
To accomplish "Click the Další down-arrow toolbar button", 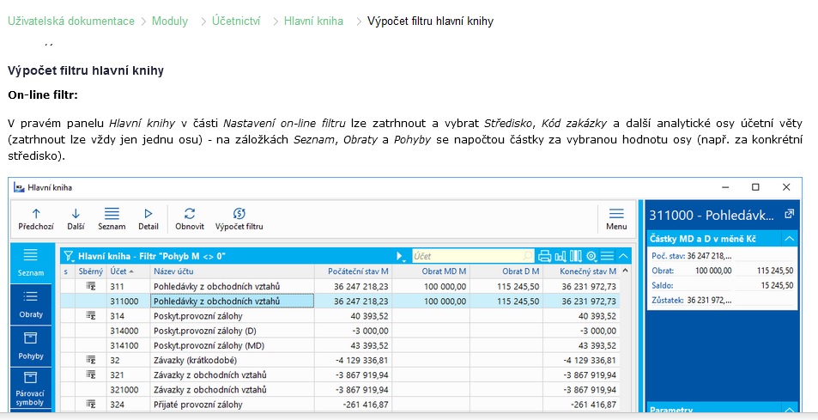I will (76, 219).
